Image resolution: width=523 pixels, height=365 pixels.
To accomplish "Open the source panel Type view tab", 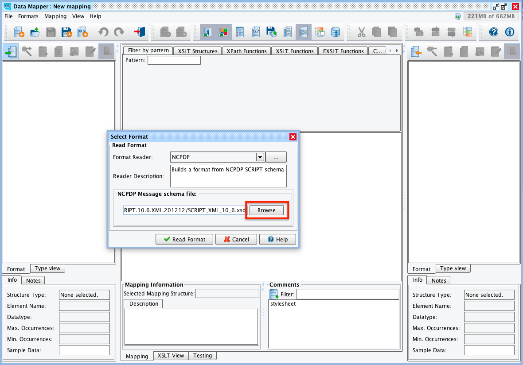I will coord(47,268).
